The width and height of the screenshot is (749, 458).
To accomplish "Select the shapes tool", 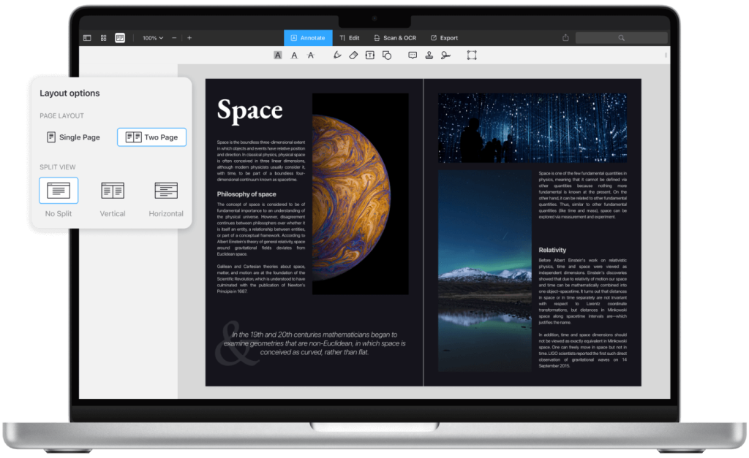I will pos(387,56).
